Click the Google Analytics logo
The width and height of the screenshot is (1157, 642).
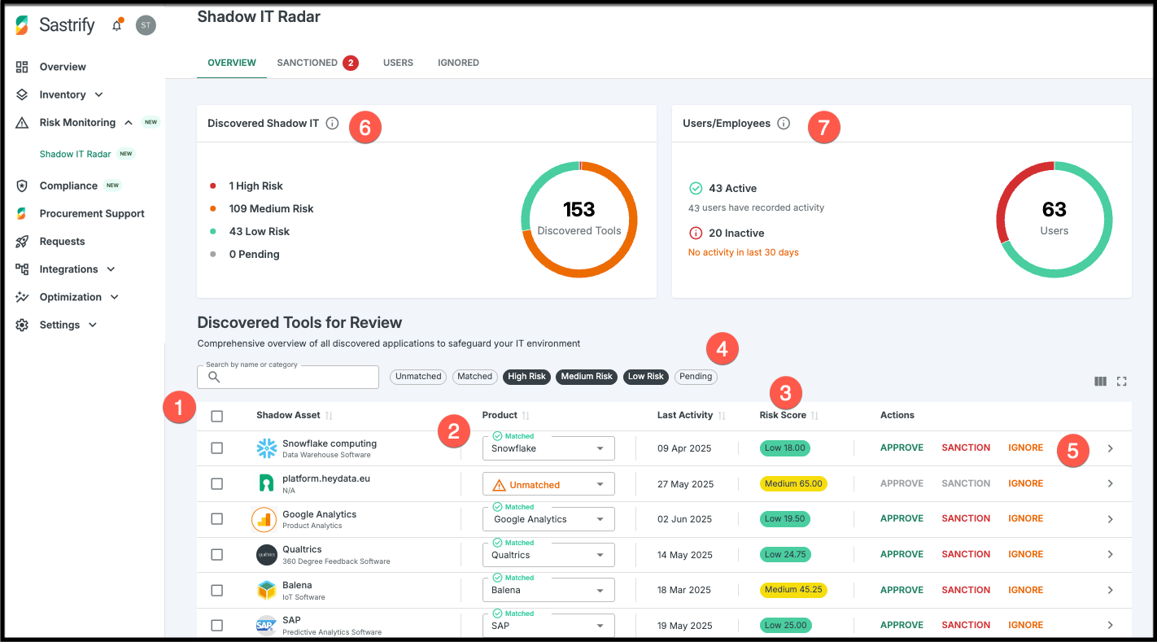point(264,519)
